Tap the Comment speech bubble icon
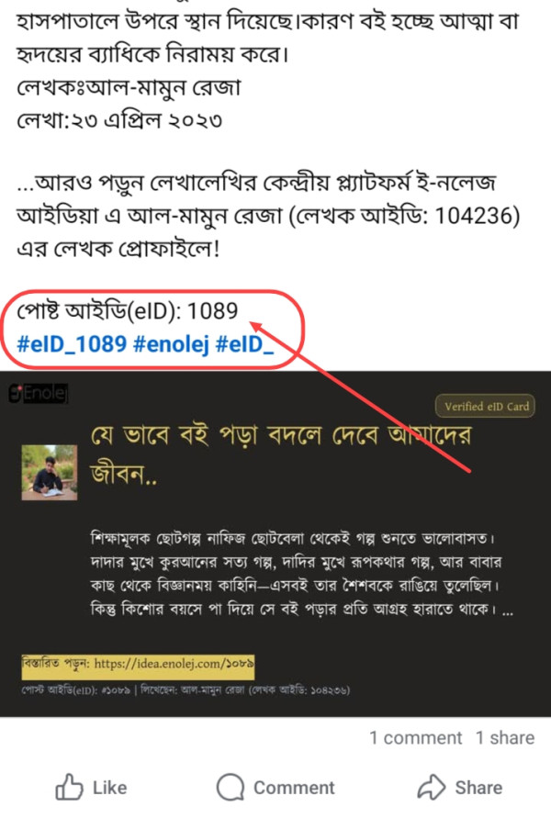This screenshot has height=818, width=551. click(x=231, y=787)
